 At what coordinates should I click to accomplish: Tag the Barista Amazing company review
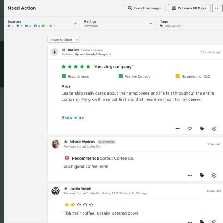click(x=202, y=128)
